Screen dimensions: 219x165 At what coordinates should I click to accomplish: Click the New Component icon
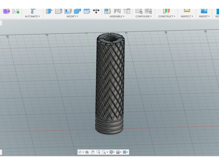(107, 11)
